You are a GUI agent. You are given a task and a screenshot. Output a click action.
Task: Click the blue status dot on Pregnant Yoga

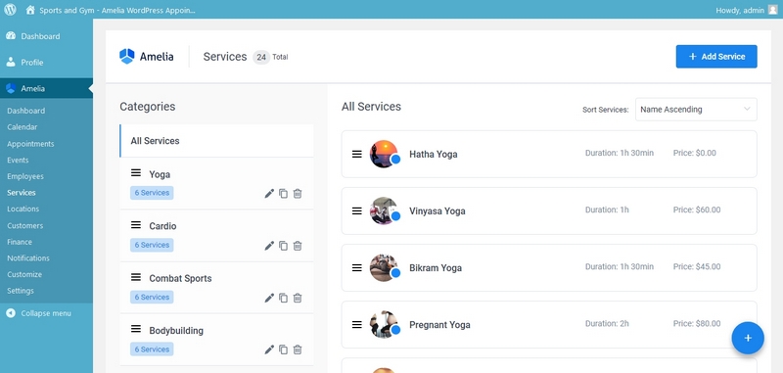(x=395, y=330)
